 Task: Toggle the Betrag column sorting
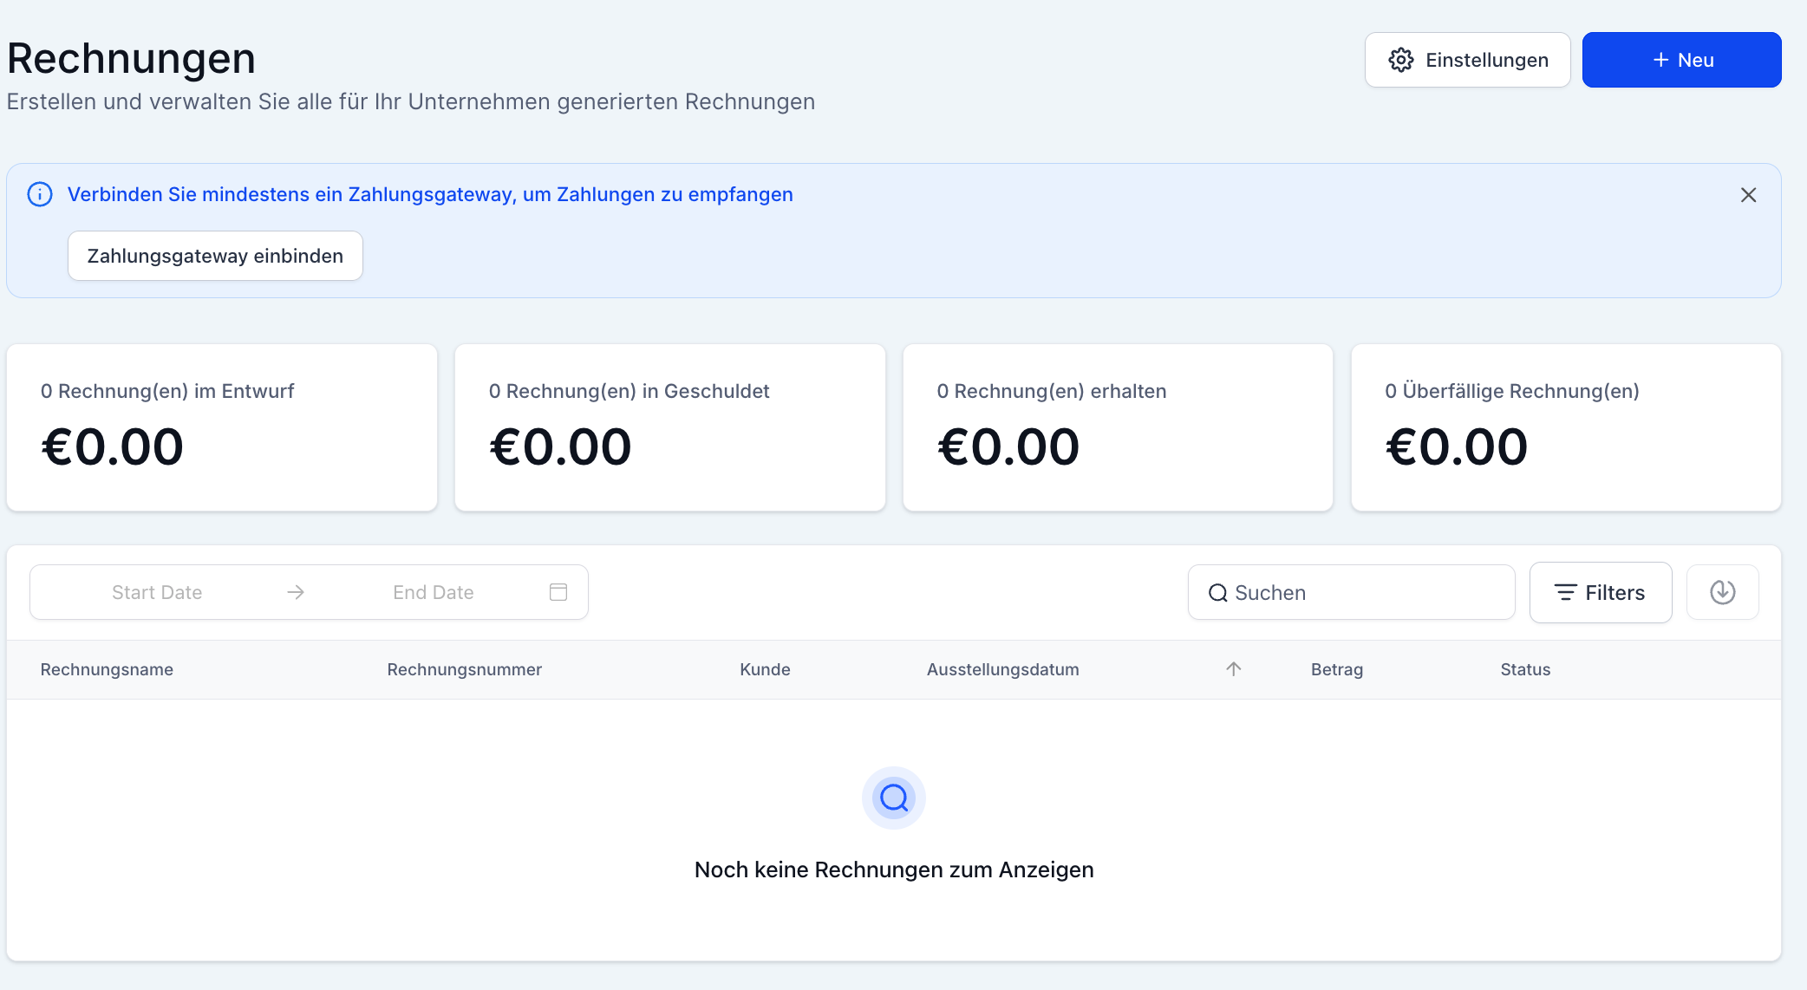point(1336,669)
